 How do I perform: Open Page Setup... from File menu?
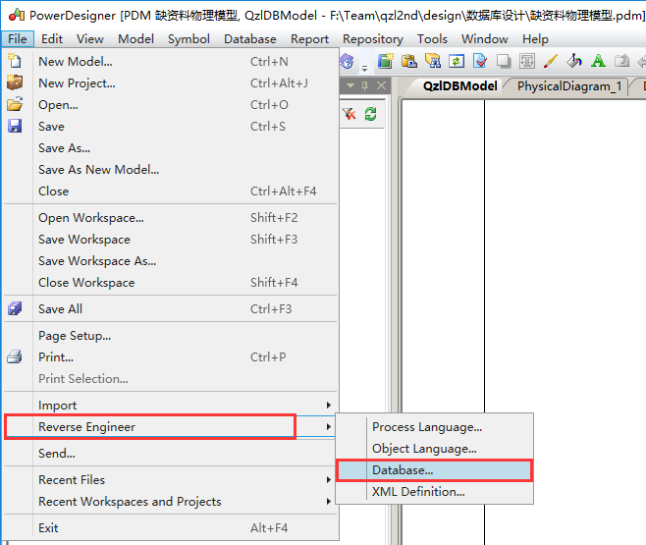pos(171,336)
